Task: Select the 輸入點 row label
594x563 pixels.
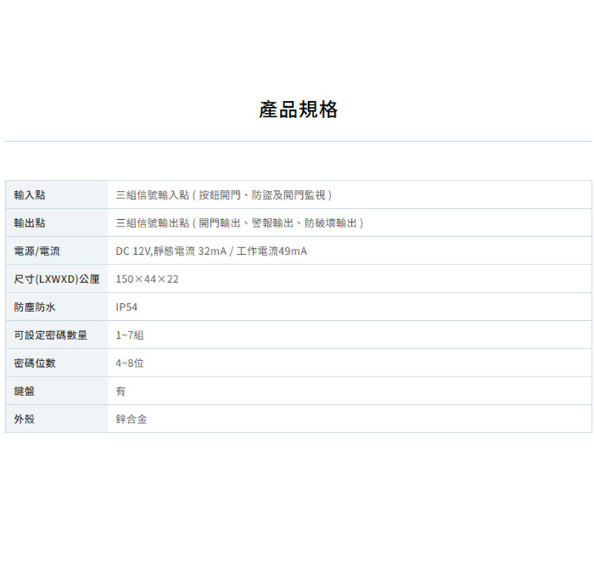Action: (30, 195)
